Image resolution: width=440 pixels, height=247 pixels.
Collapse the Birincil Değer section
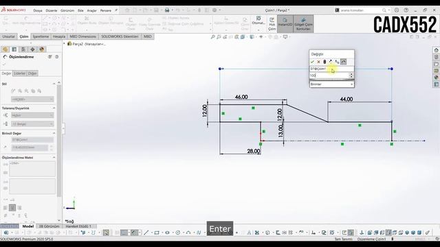[x=54, y=133]
